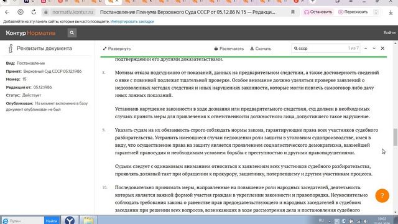Bookmark this page with the bookmark icon
Screen dimensions: 398x224
[x=293, y=12]
